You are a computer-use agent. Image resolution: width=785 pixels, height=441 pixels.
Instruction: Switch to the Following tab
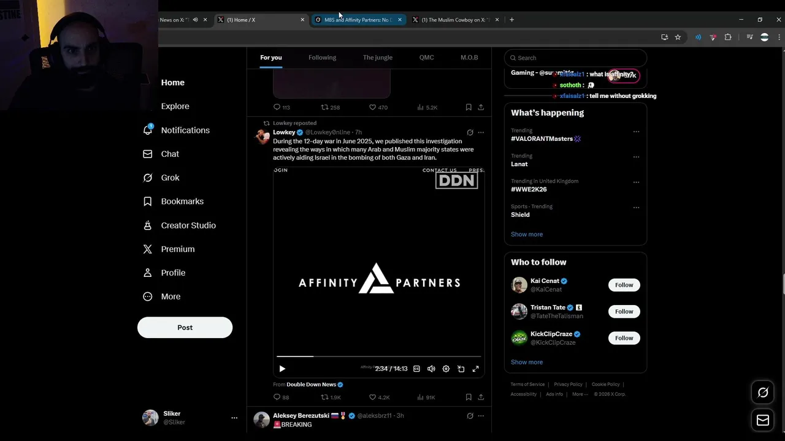click(322, 58)
